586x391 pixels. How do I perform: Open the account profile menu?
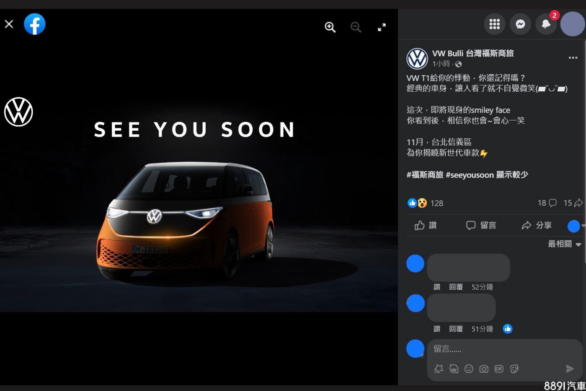(x=573, y=24)
